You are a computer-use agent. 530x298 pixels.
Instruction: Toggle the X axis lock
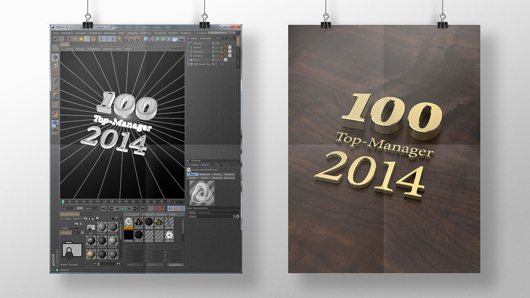click(101, 39)
